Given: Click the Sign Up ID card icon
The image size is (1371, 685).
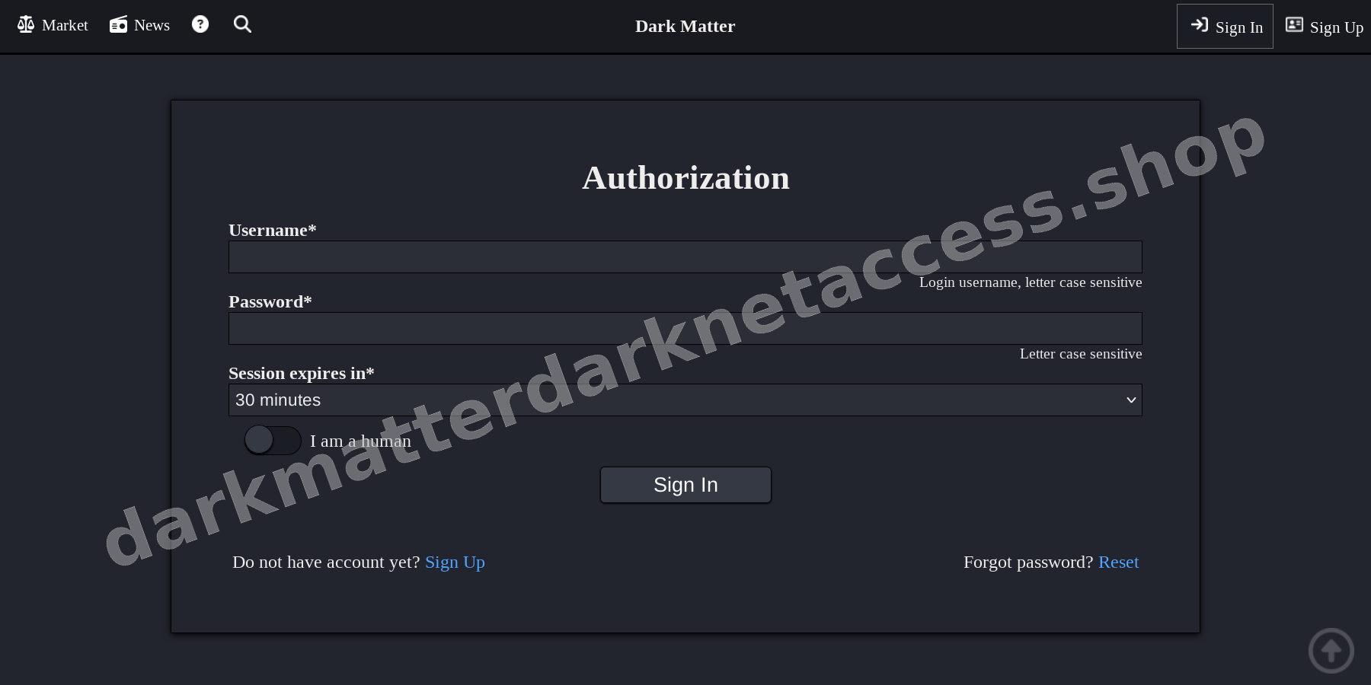Looking at the screenshot, I should point(1294,25).
